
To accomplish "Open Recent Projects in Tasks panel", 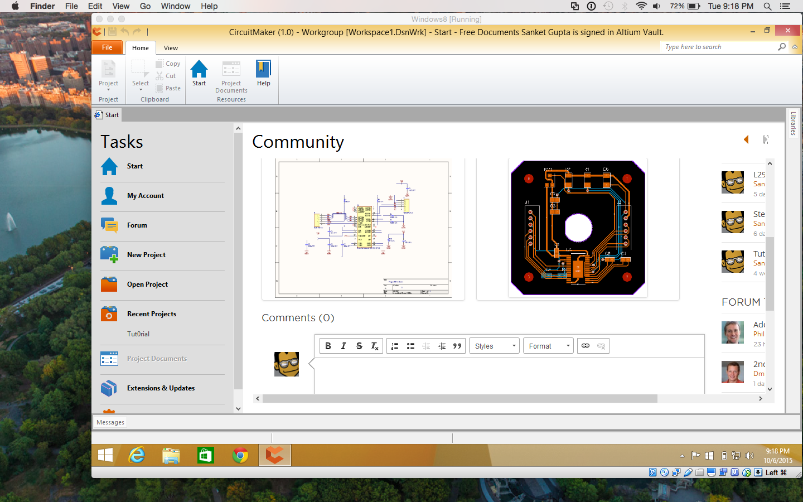I will (152, 314).
